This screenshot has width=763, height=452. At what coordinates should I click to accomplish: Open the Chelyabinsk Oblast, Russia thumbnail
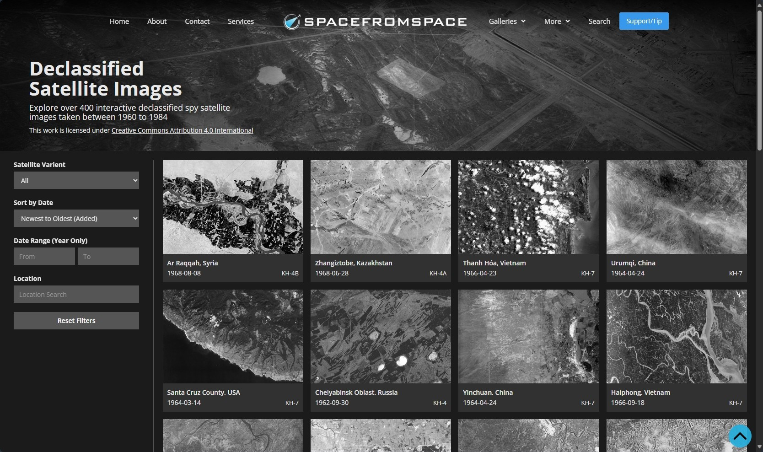[381, 336]
